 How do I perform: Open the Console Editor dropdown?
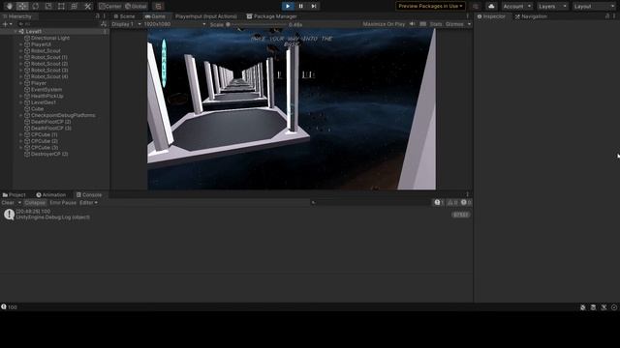[88, 202]
